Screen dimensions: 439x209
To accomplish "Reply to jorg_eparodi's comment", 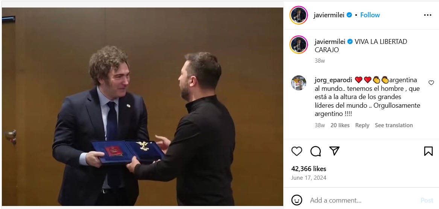I will [362, 125].
